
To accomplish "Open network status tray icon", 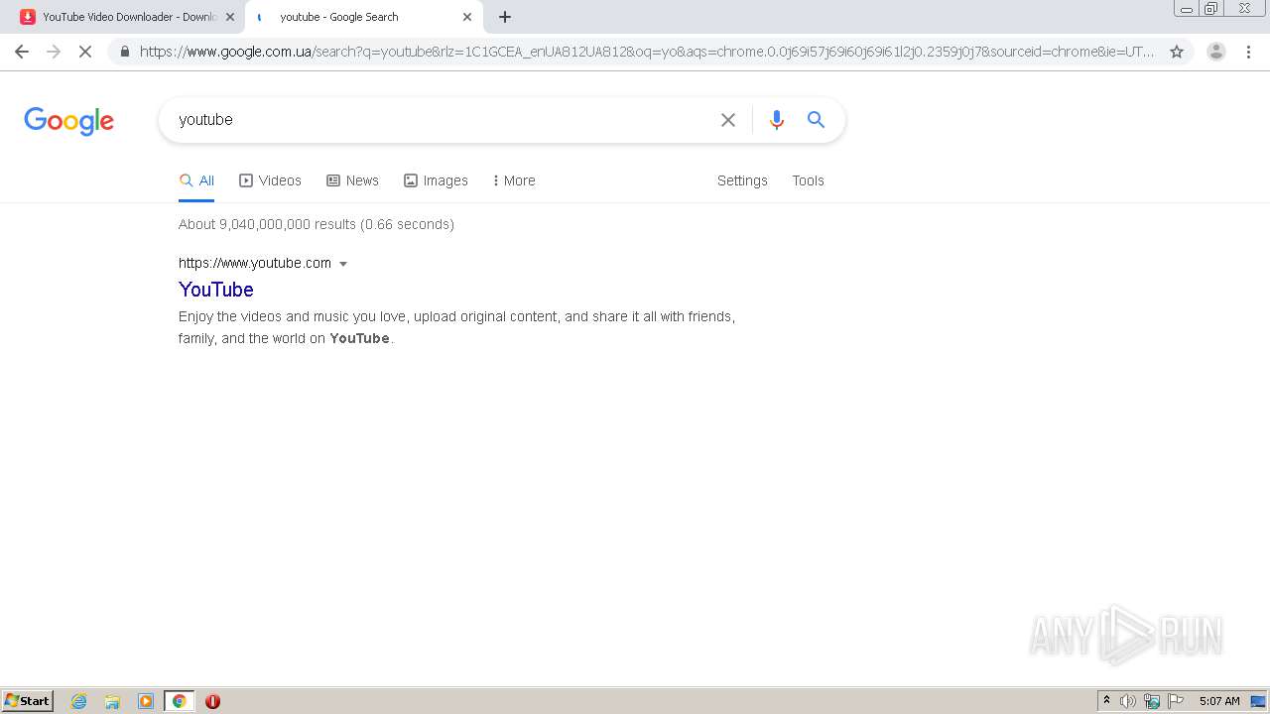I will pos(1152,701).
